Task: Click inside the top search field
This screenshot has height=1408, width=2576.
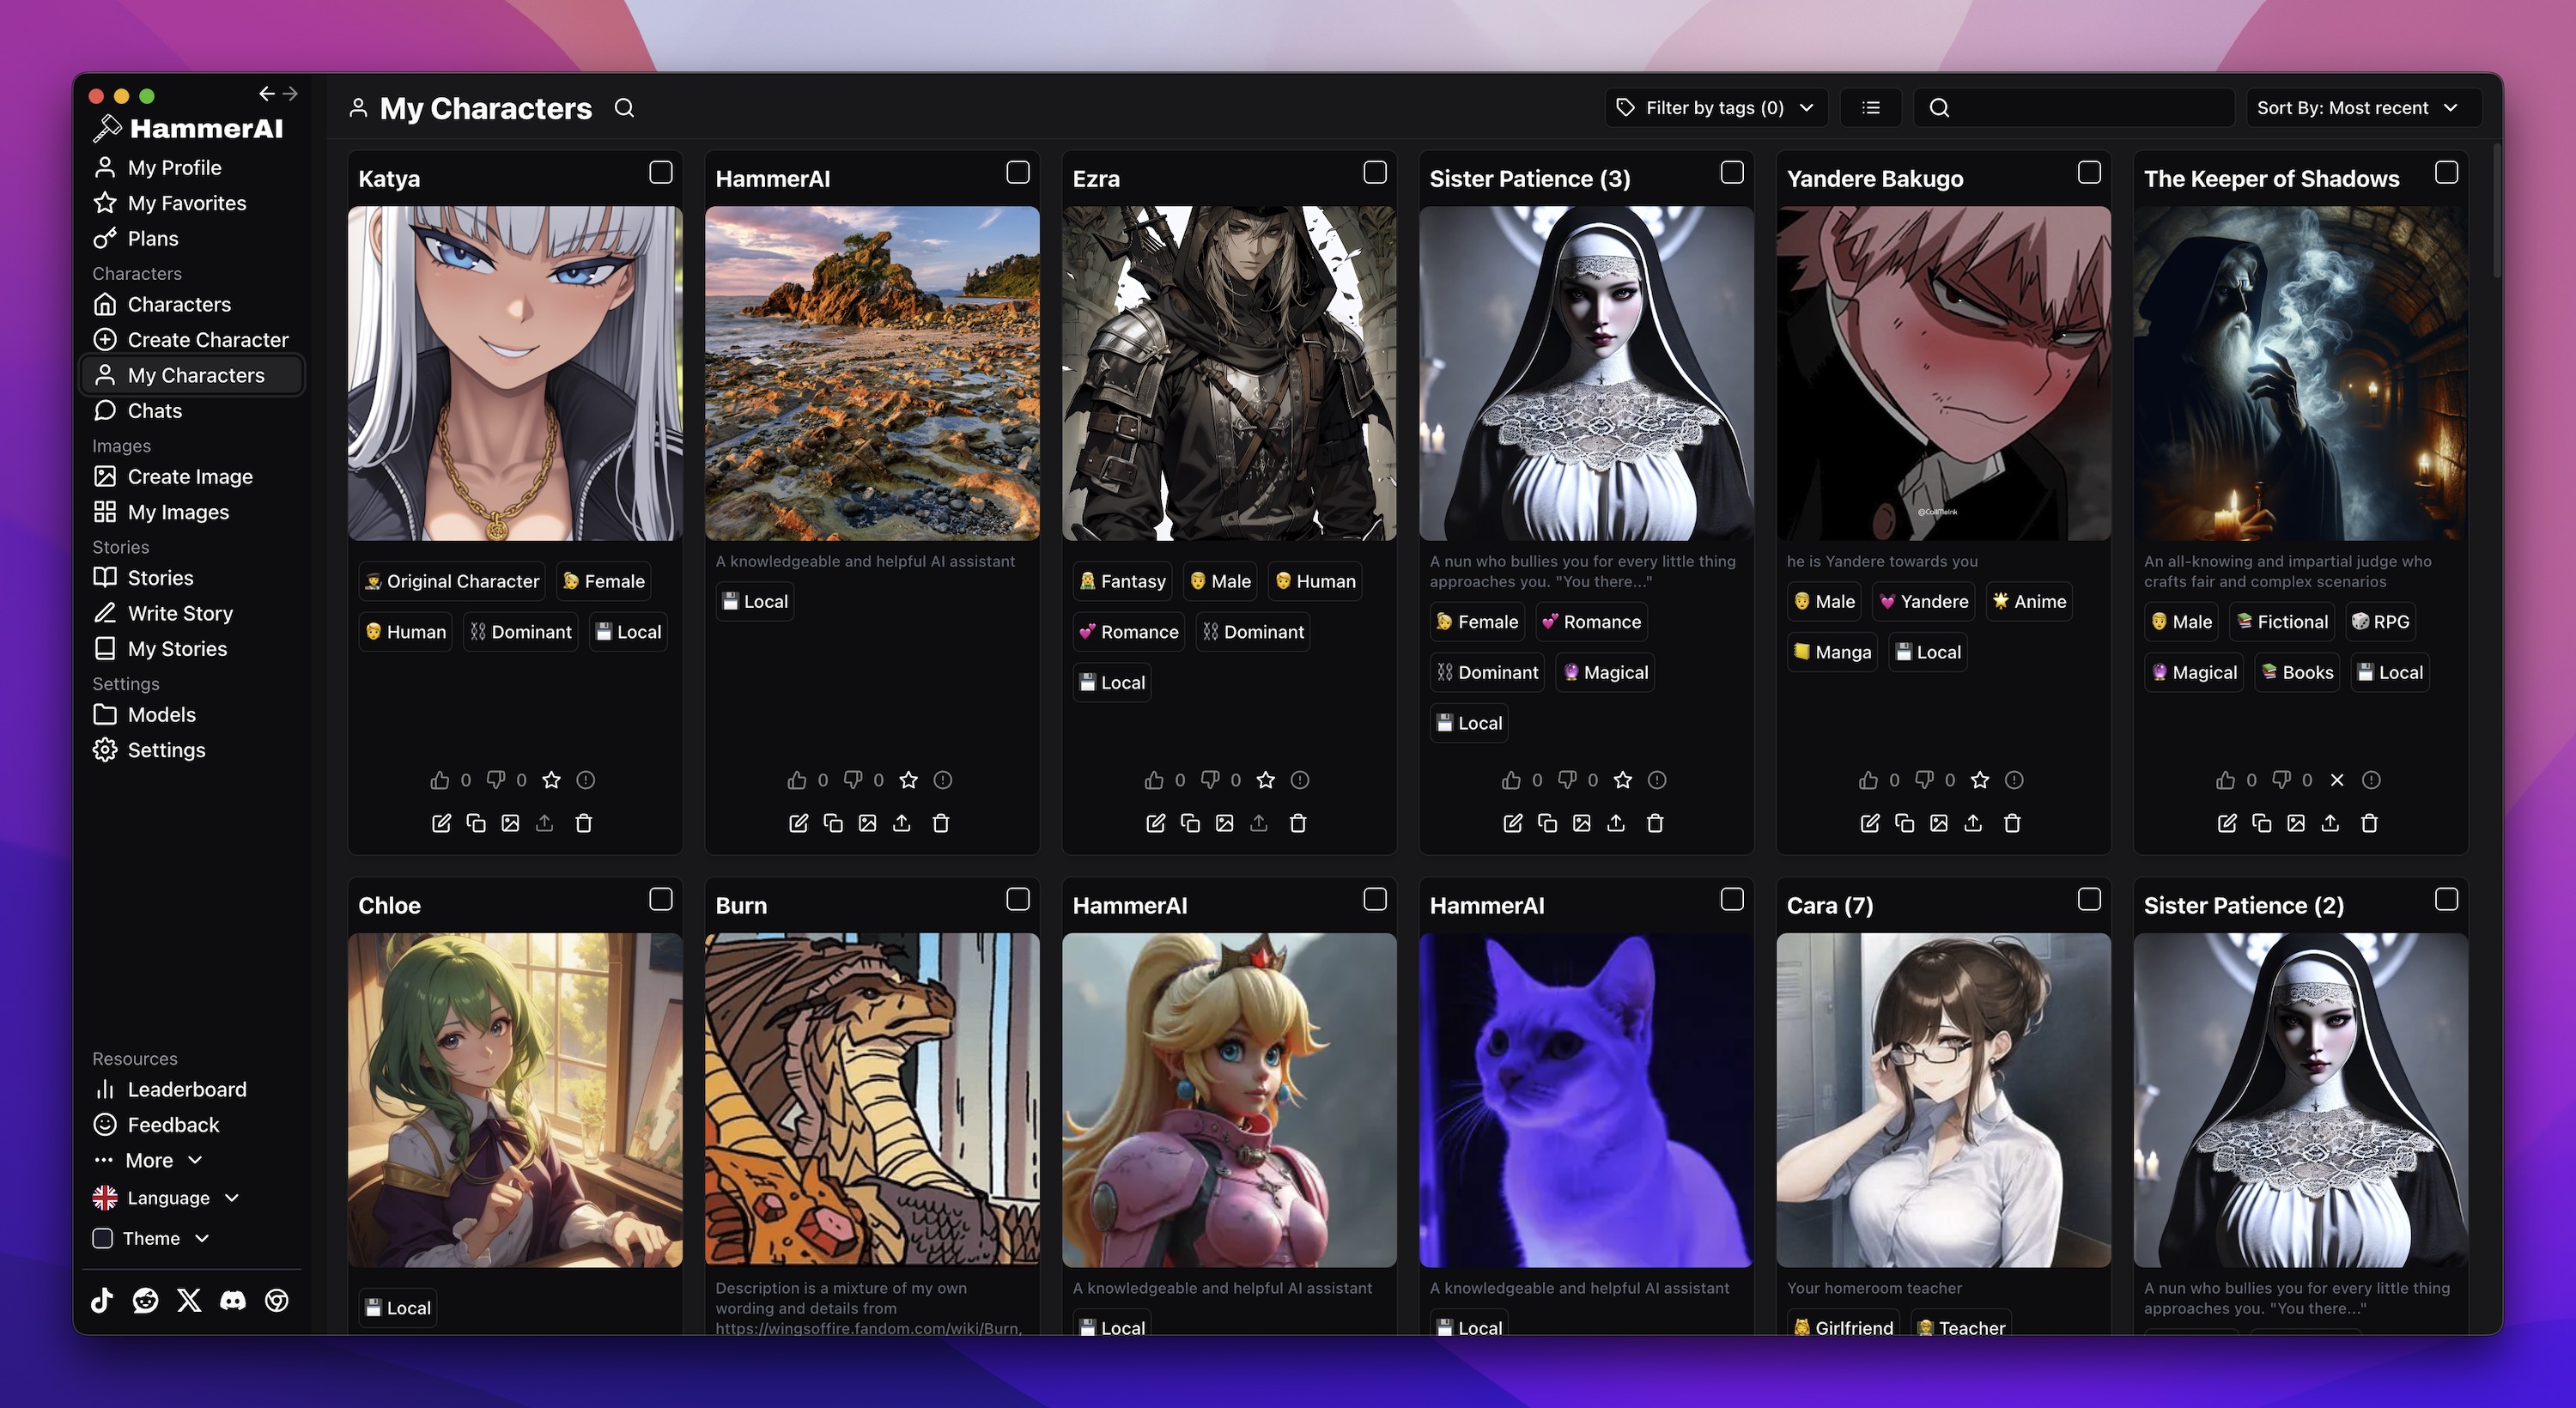Action: (2074, 107)
